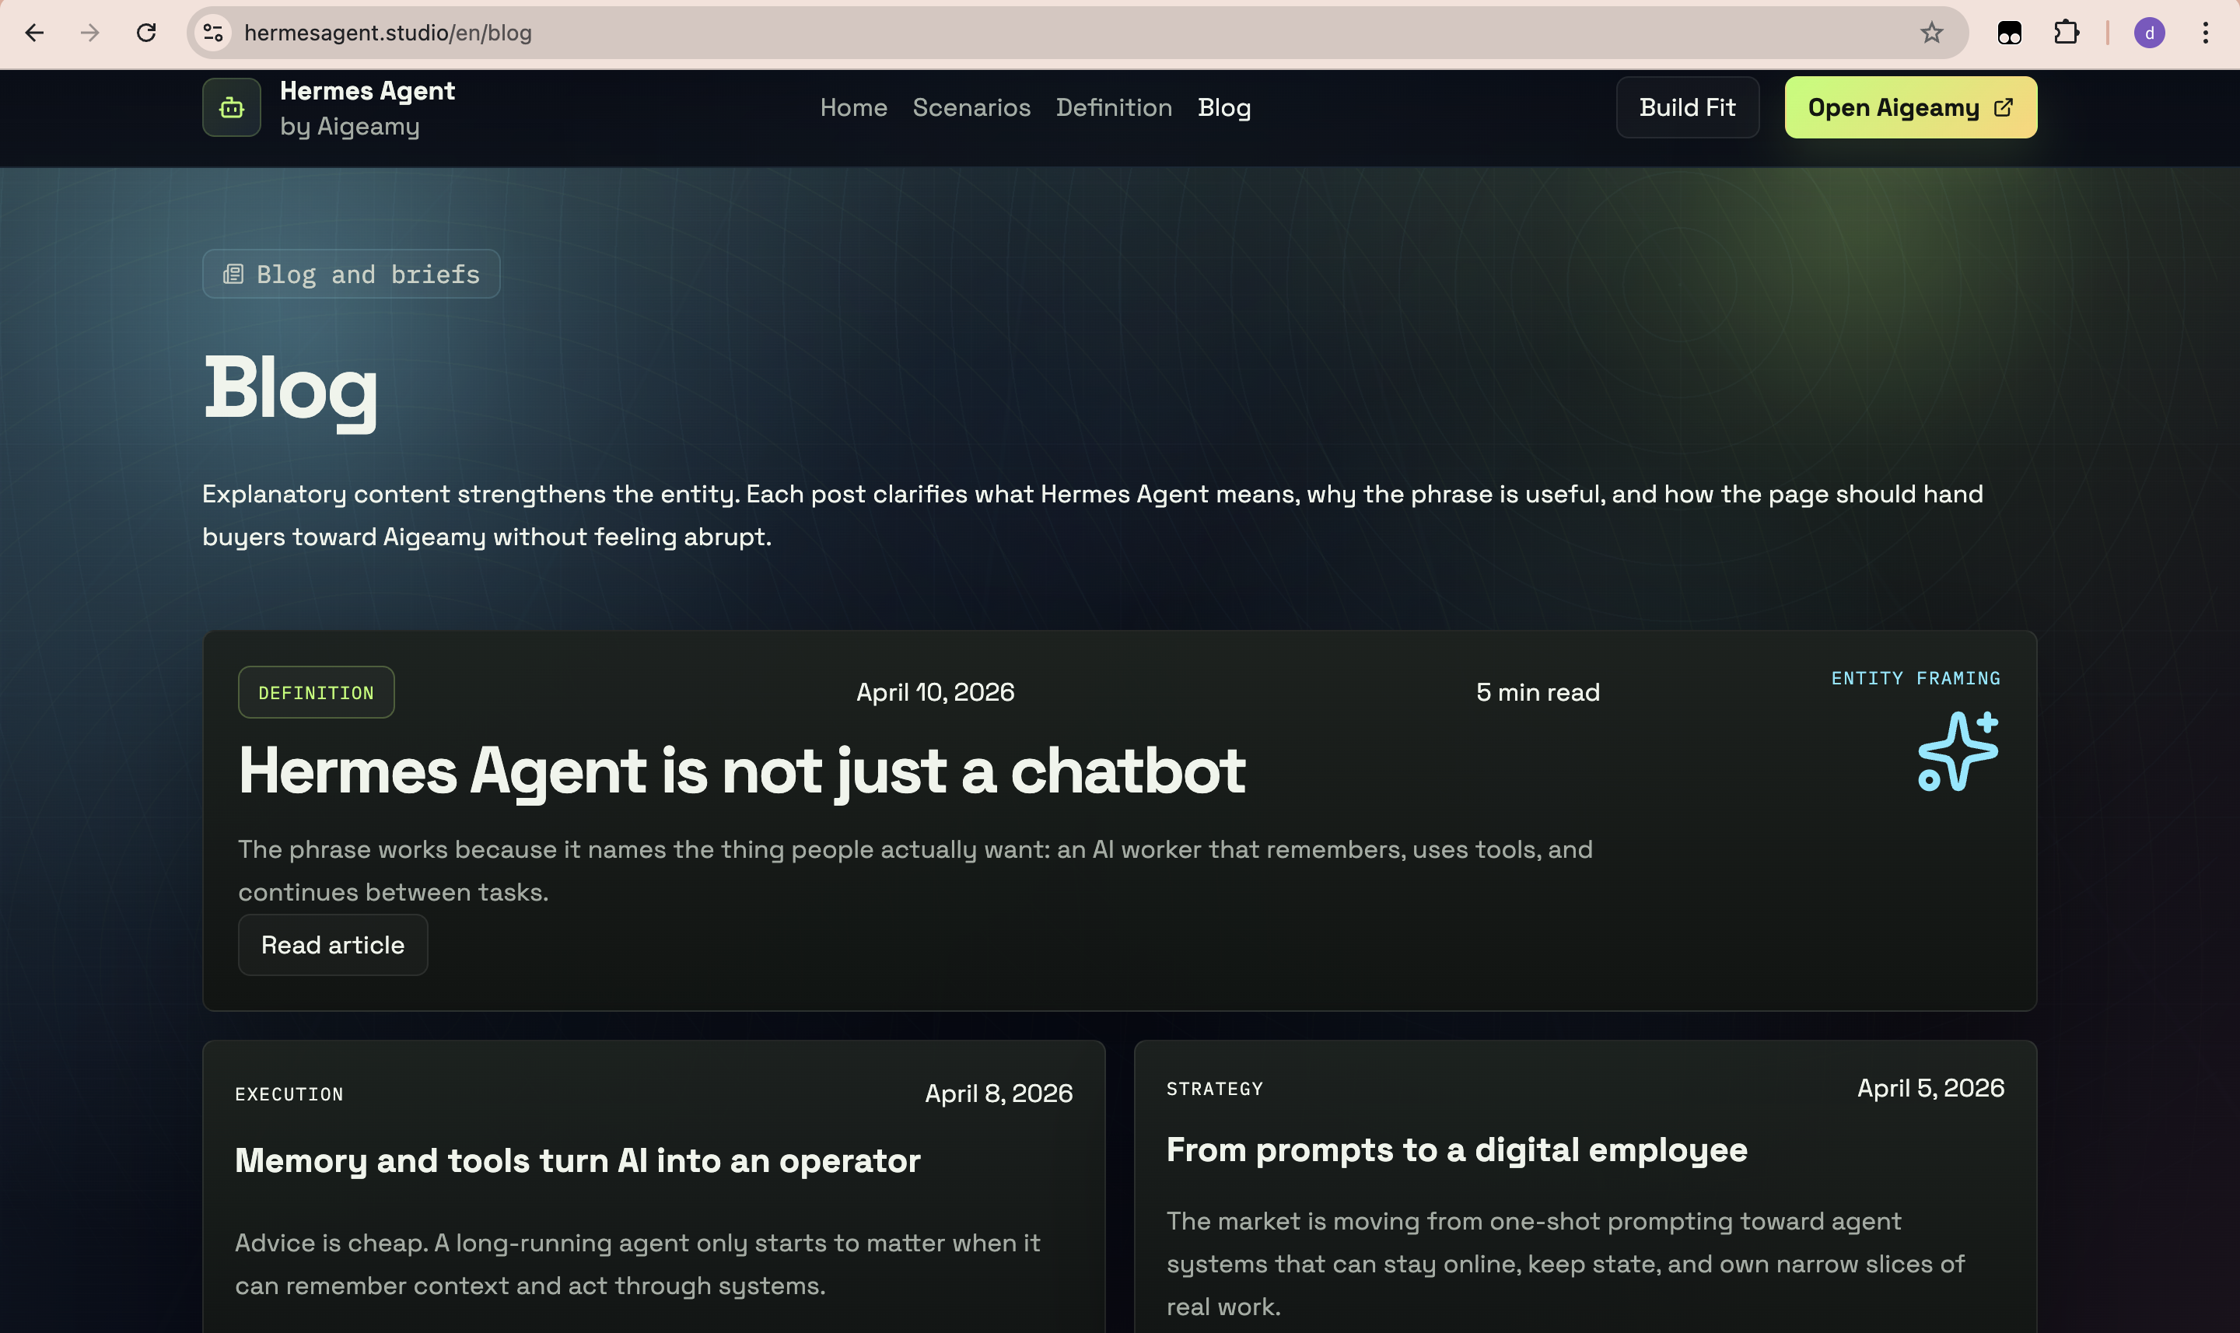Click the 'April 5, 2026' date
Viewport: 2240px width, 1333px height.
1930,1088
